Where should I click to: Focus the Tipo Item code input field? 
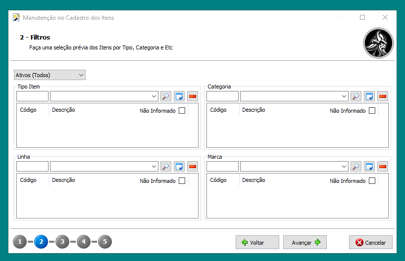coord(32,96)
